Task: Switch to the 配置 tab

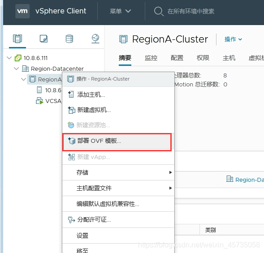Action: 177,58
